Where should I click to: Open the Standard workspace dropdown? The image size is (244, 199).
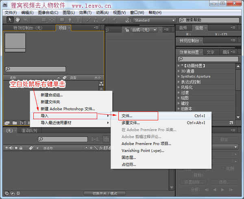click(154, 20)
